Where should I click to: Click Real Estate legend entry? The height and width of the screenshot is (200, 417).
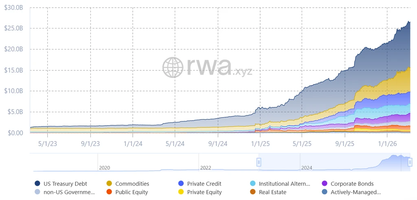click(x=269, y=192)
